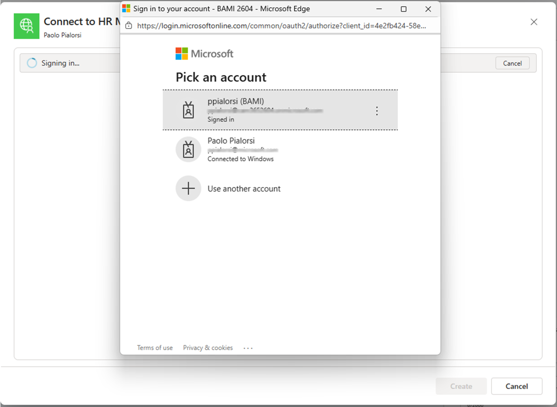Screen dimensions: 557x407
Task: Dismiss the Connect to HR dialog with the X
Action: tap(533, 22)
